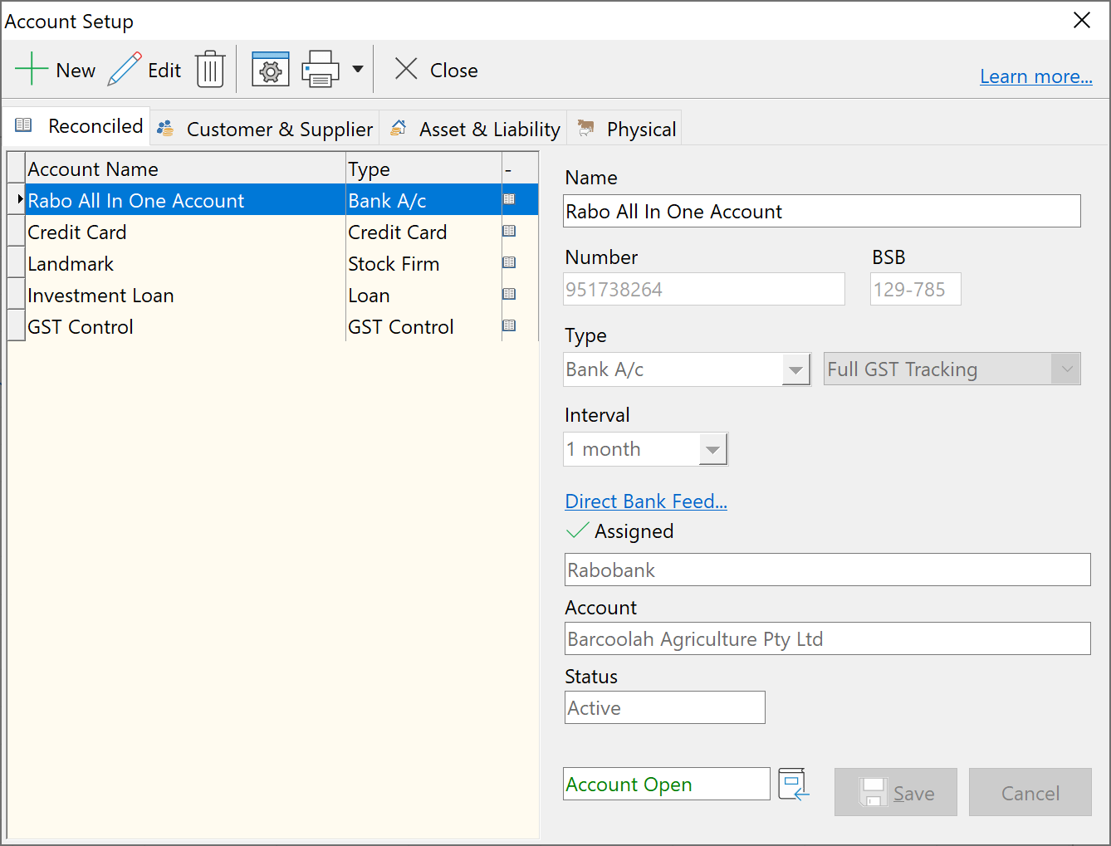
Task: Click the Cancel button
Action: click(x=1030, y=792)
